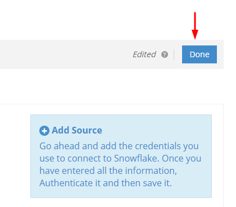The image size is (236, 207).
Task: Click the red arrow annotation above Done
Action: point(195,26)
